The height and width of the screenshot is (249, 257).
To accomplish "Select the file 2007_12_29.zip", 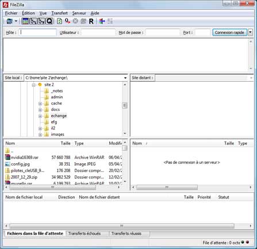I will coord(24,177).
